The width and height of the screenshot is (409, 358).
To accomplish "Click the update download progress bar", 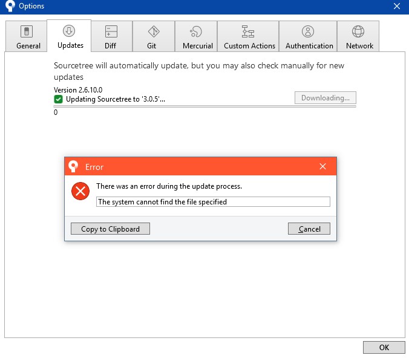I will coord(204,106).
